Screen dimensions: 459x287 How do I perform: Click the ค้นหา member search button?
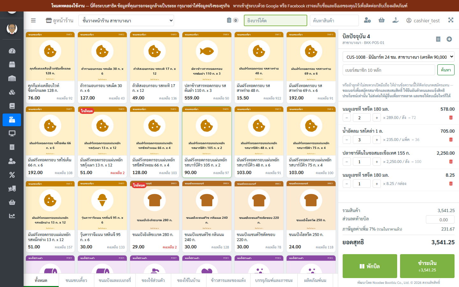[446, 70]
